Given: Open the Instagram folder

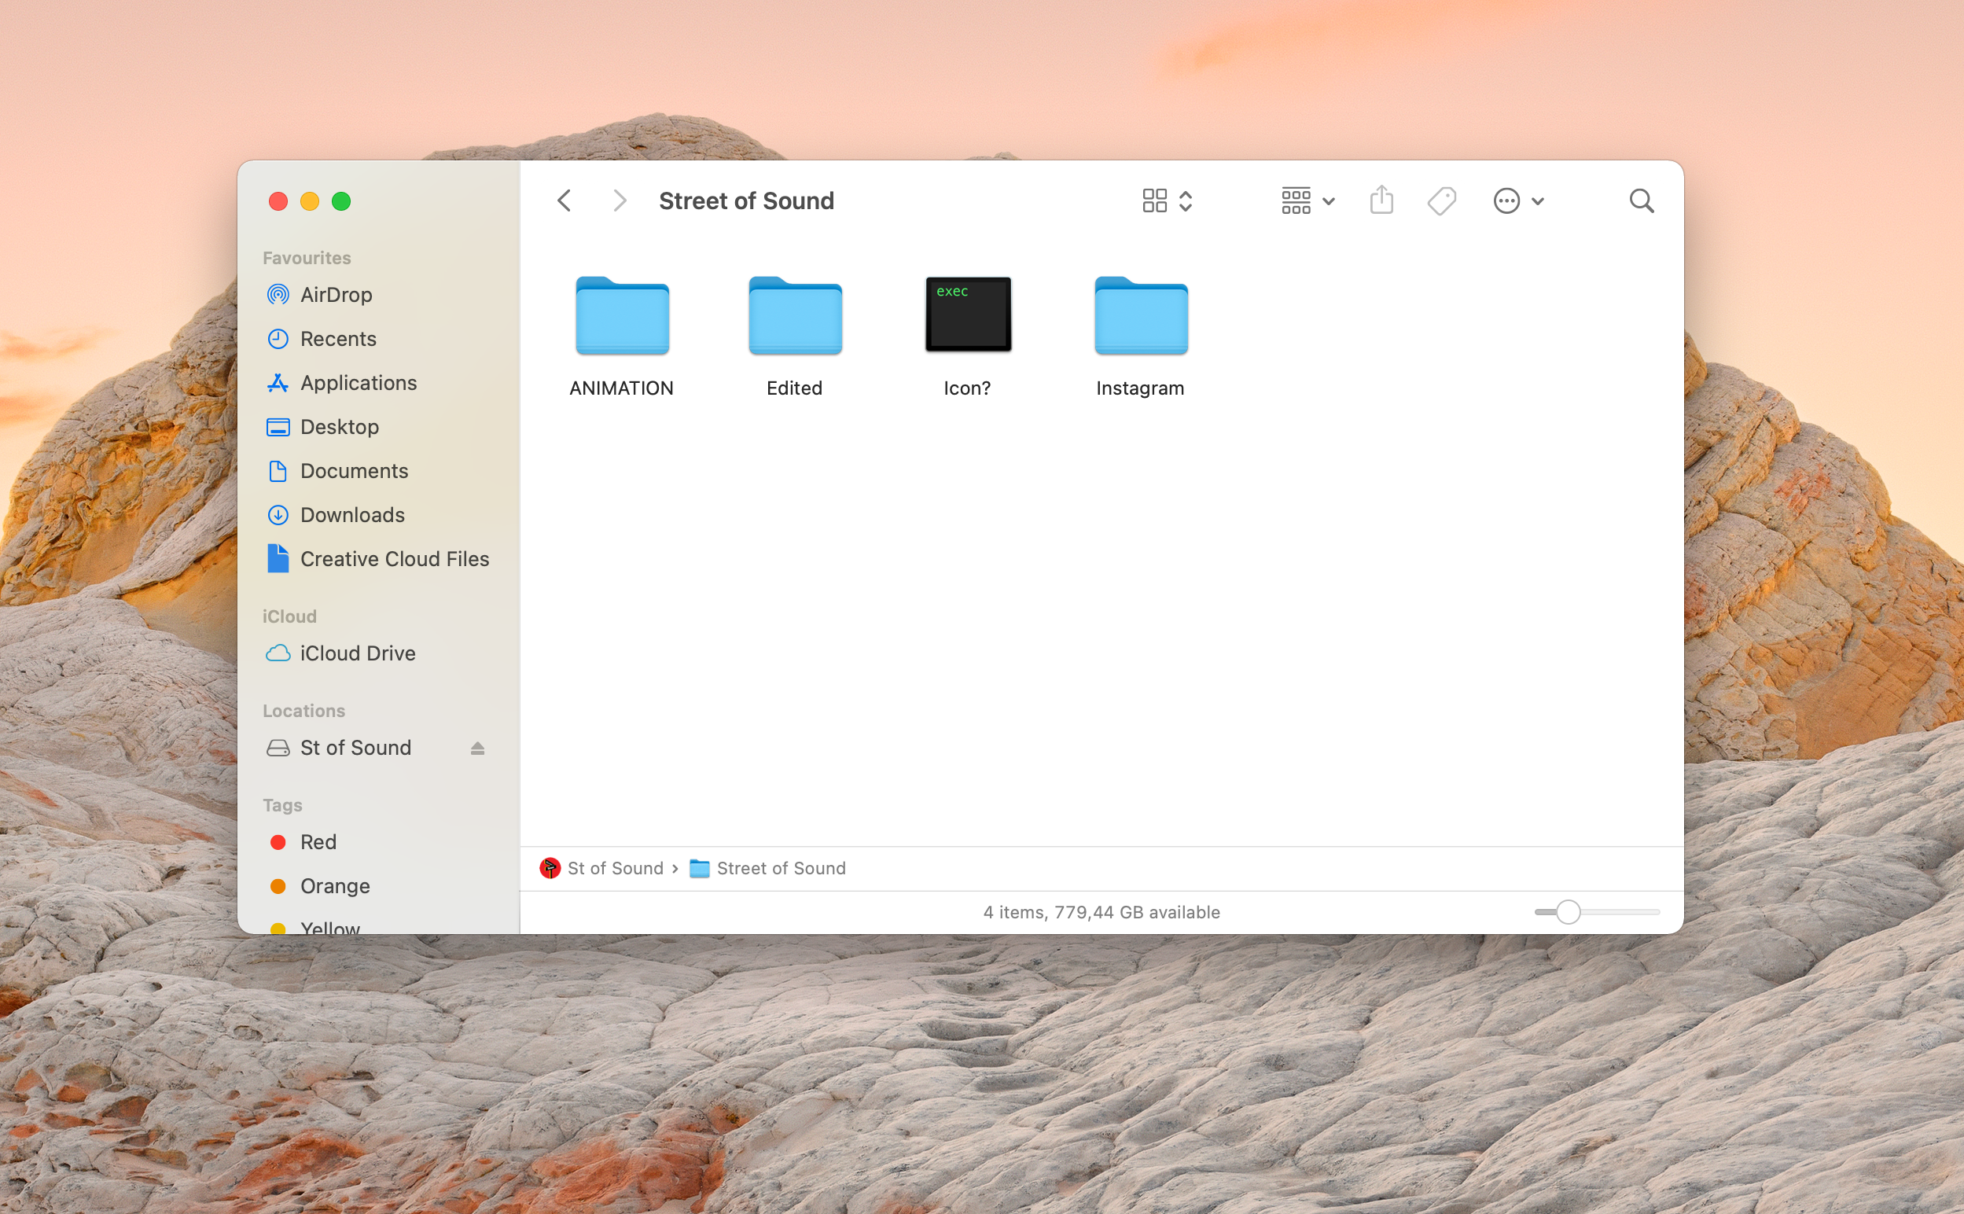Looking at the screenshot, I should tap(1141, 315).
